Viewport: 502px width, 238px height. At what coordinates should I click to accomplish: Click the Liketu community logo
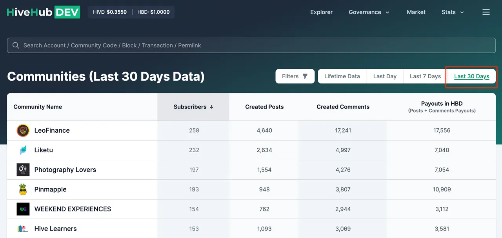tap(23, 150)
